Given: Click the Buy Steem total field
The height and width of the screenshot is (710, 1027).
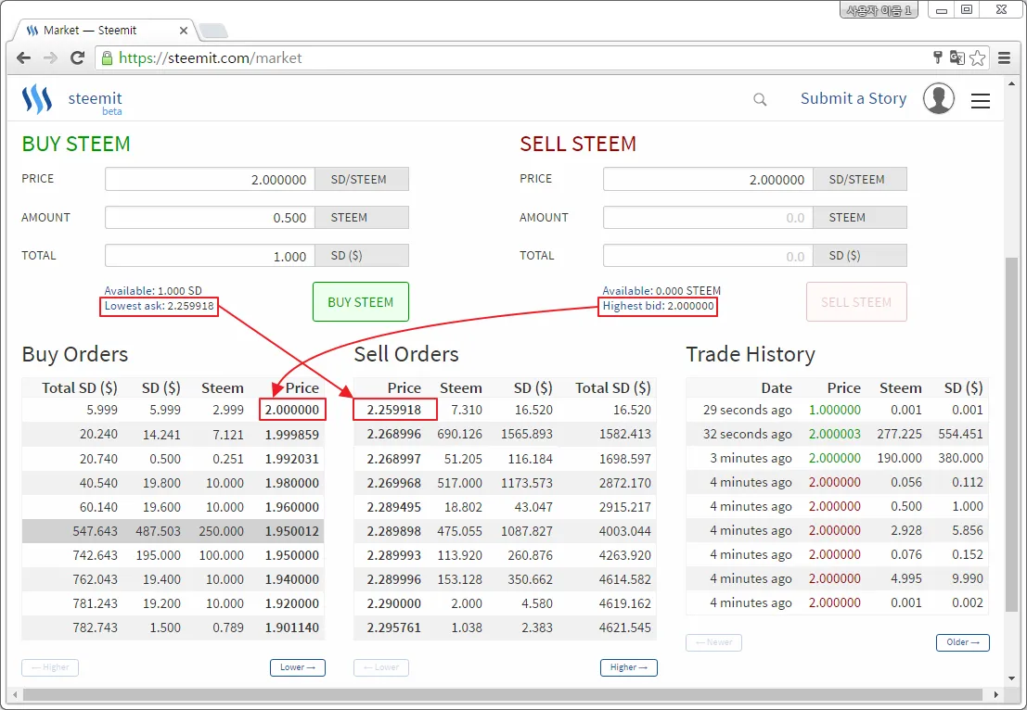Looking at the screenshot, I should coord(210,256).
